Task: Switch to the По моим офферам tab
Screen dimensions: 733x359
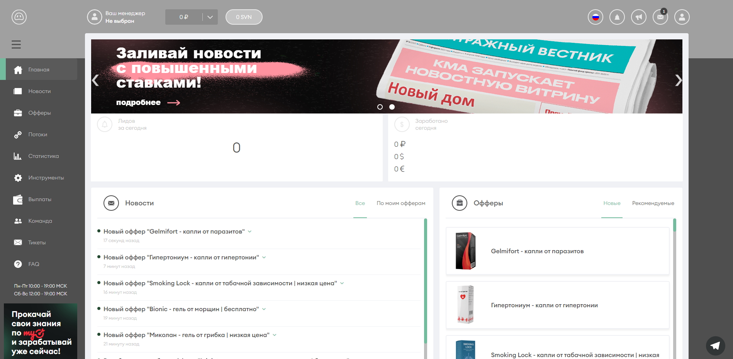Action: coord(401,203)
